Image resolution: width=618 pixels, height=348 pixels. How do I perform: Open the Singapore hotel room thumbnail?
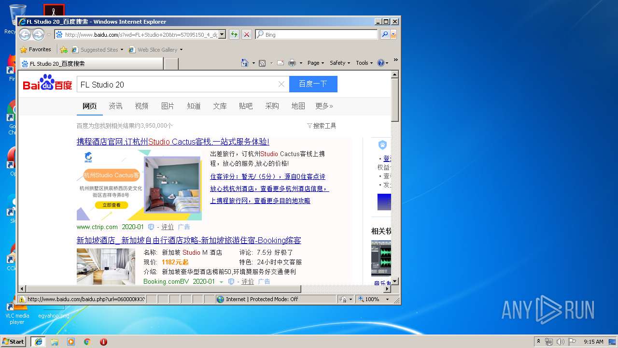click(106, 266)
